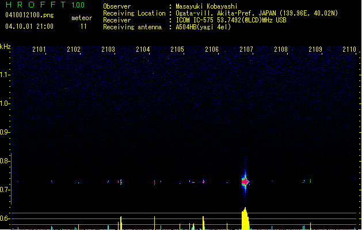This screenshot has width=362, height=230.
Task: Click the kHz axis unit label
Action: 5,46
